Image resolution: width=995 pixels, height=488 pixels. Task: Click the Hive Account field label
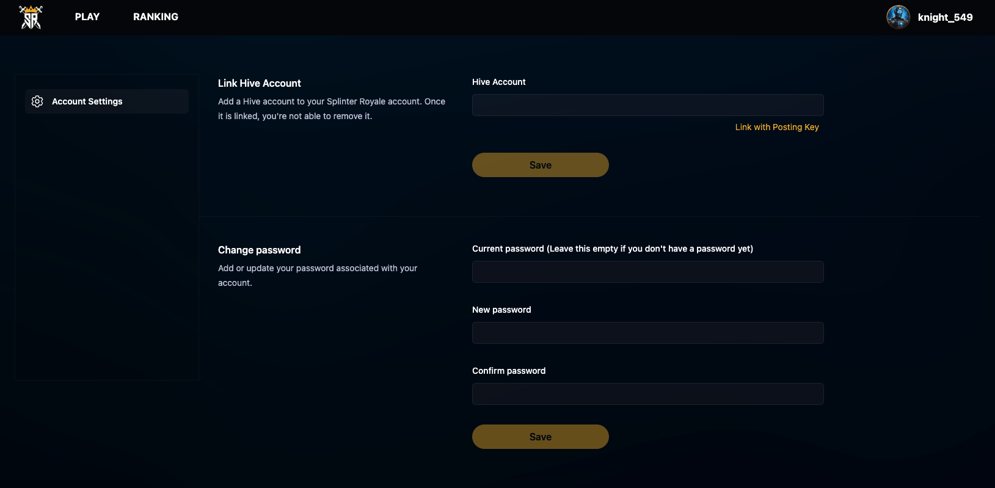(x=498, y=82)
